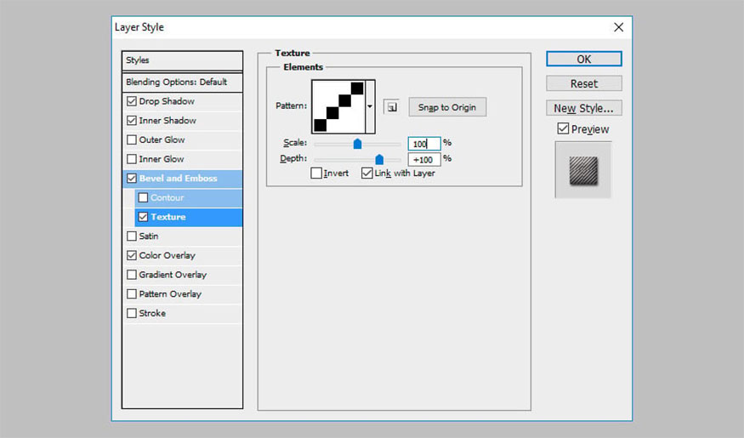Enable the Outer Glow checkbox
Image resolution: width=744 pixels, height=438 pixels.
131,139
